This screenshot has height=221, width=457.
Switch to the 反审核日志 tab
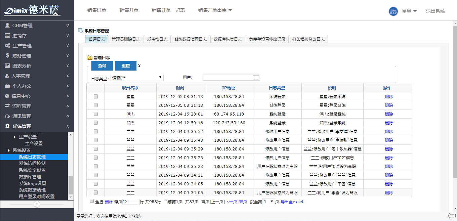157,39
